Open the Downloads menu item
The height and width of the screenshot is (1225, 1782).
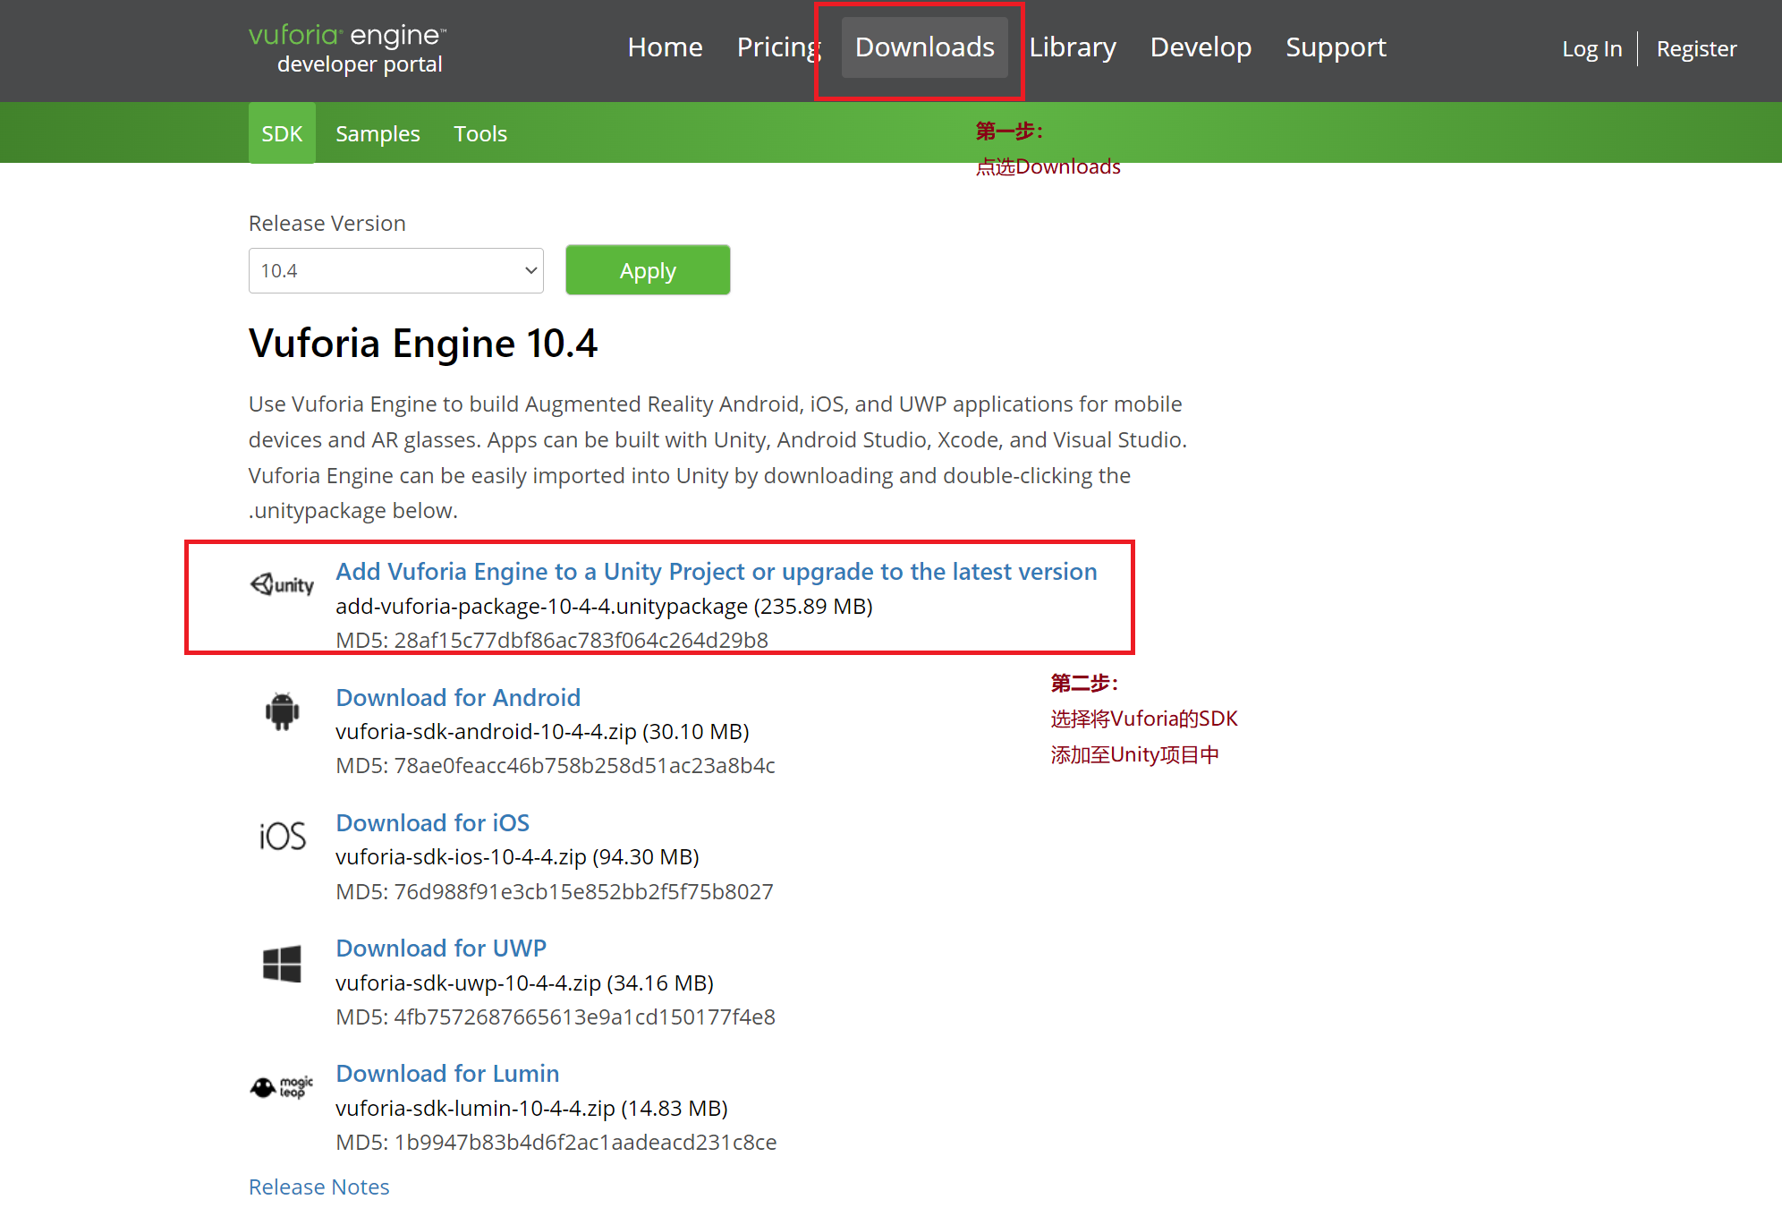coord(924,47)
